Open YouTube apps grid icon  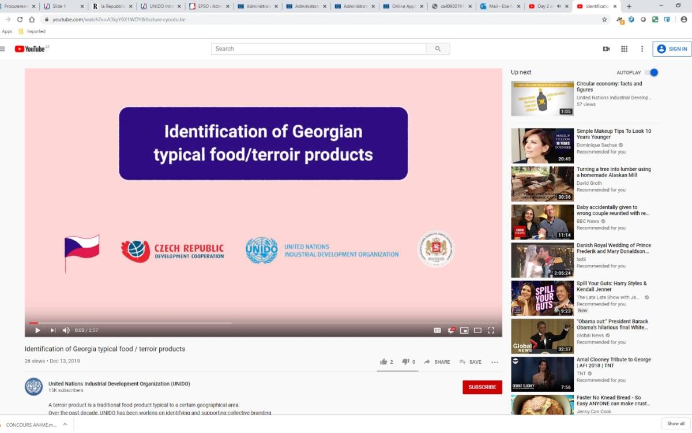tap(624, 49)
